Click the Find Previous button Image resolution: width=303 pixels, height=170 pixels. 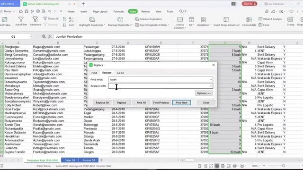[161, 102]
